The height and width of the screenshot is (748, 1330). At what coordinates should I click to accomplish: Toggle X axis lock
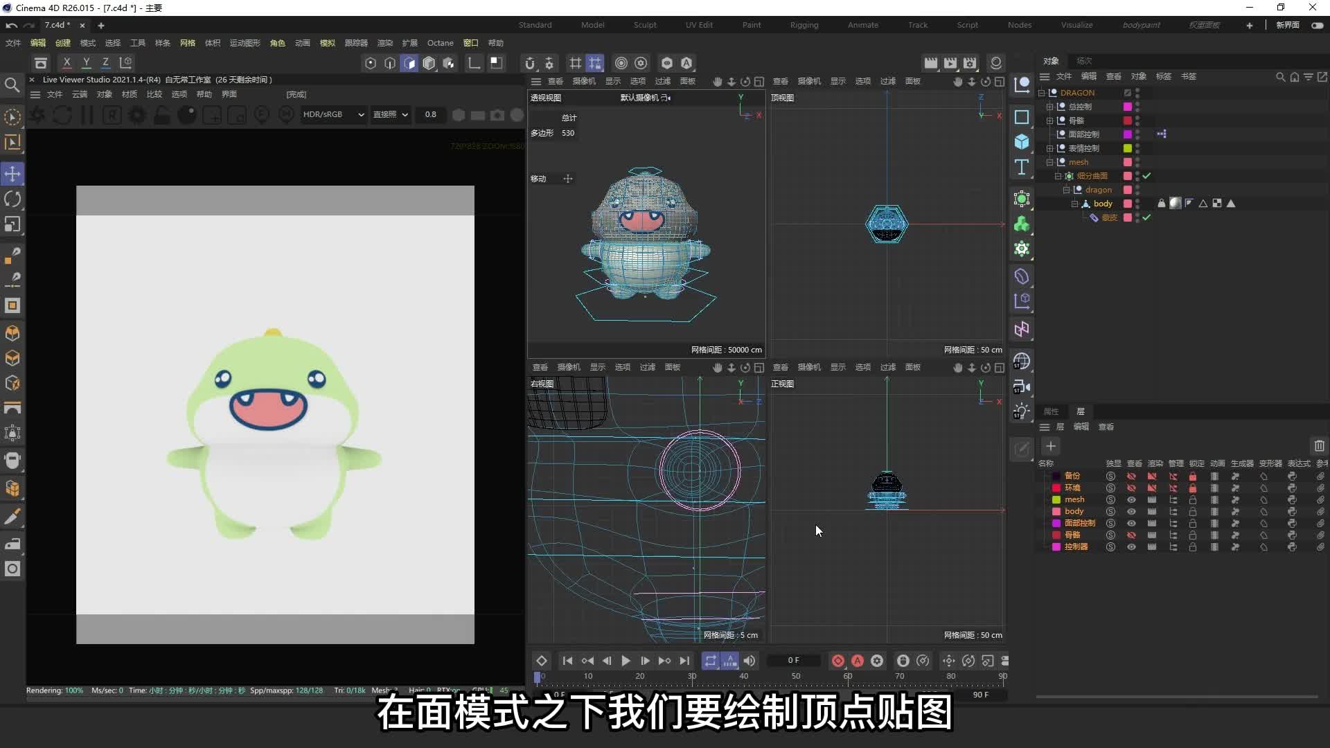pos(67,63)
